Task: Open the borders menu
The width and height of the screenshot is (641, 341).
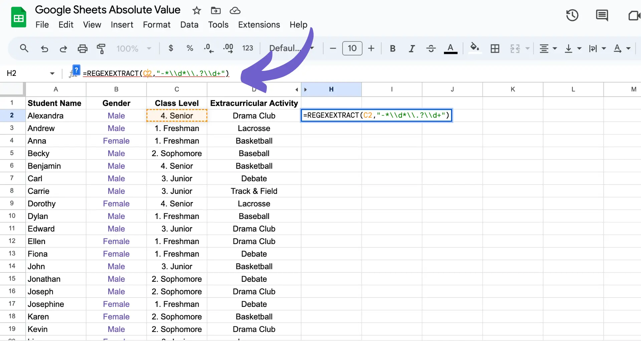Action: pos(495,49)
